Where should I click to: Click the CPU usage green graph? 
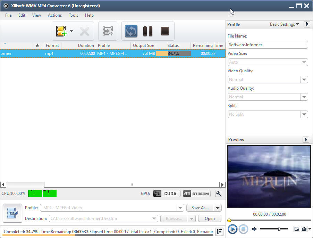(x=42, y=194)
